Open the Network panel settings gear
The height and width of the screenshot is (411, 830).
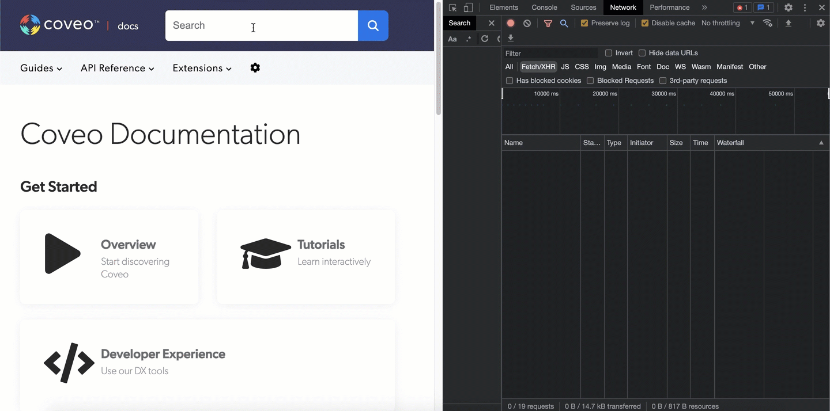coord(821,23)
